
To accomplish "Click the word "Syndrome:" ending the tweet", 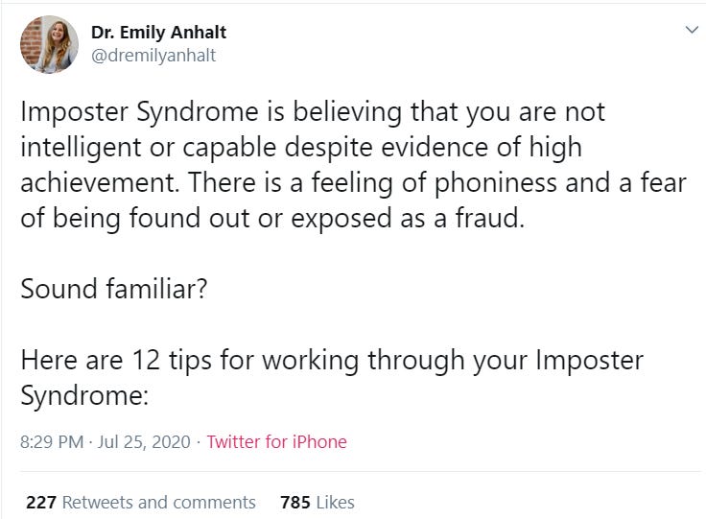I will [x=86, y=395].
